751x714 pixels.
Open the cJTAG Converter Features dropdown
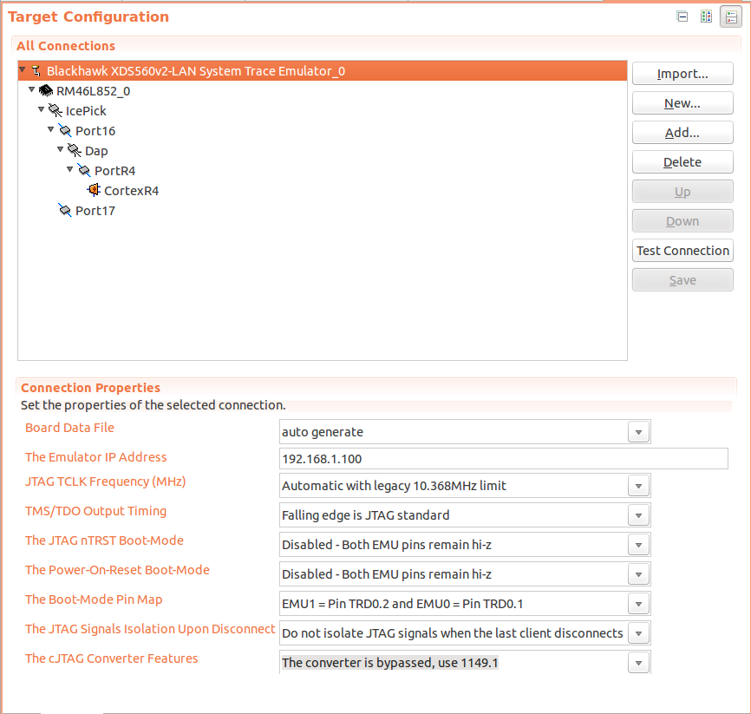pos(638,663)
